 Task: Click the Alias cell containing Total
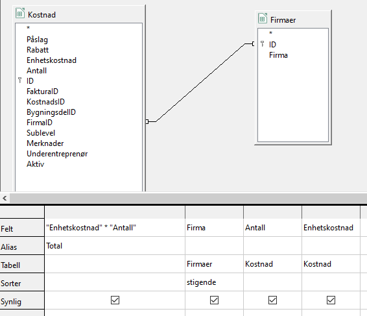[115, 246]
